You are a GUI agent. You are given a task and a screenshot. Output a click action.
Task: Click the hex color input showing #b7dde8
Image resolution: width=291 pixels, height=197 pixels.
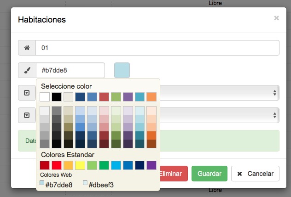click(70, 70)
